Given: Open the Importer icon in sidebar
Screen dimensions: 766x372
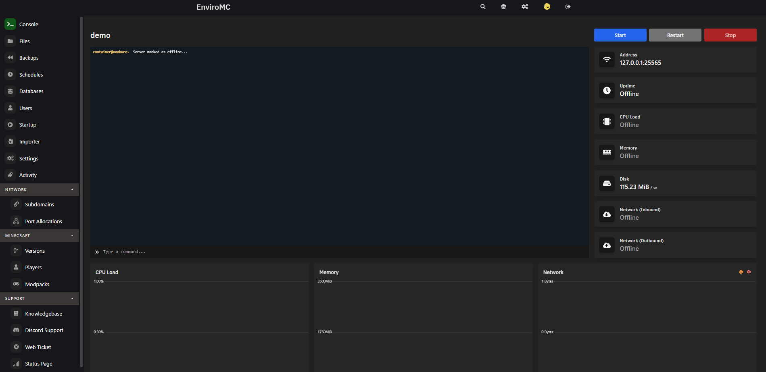Looking at the screenshot, I should tap(10, 141).
